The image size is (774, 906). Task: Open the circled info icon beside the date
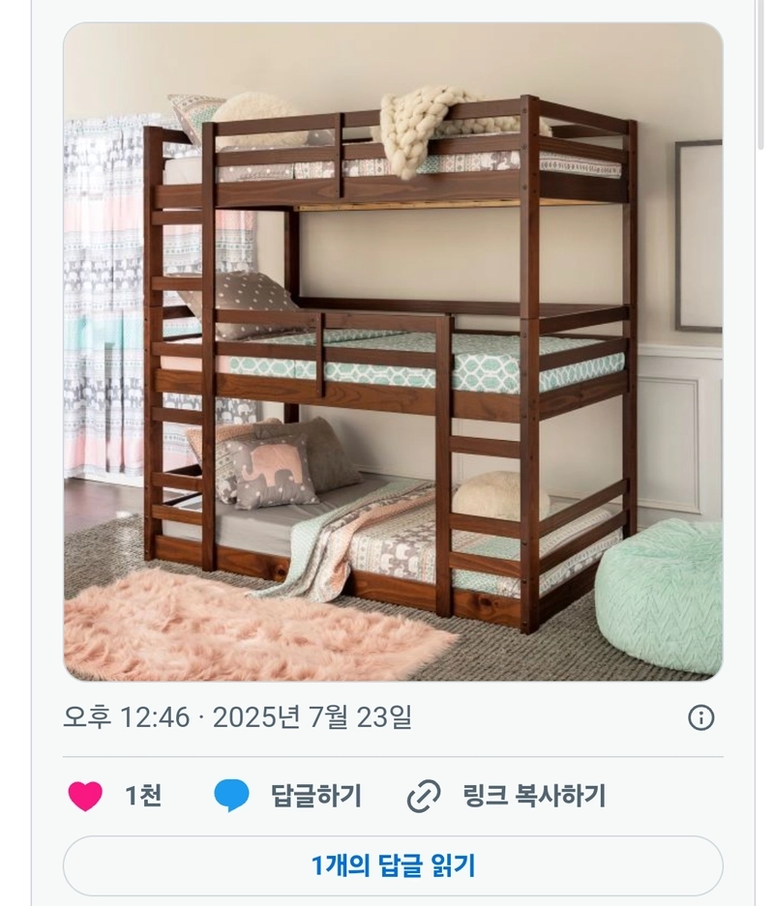701,717
